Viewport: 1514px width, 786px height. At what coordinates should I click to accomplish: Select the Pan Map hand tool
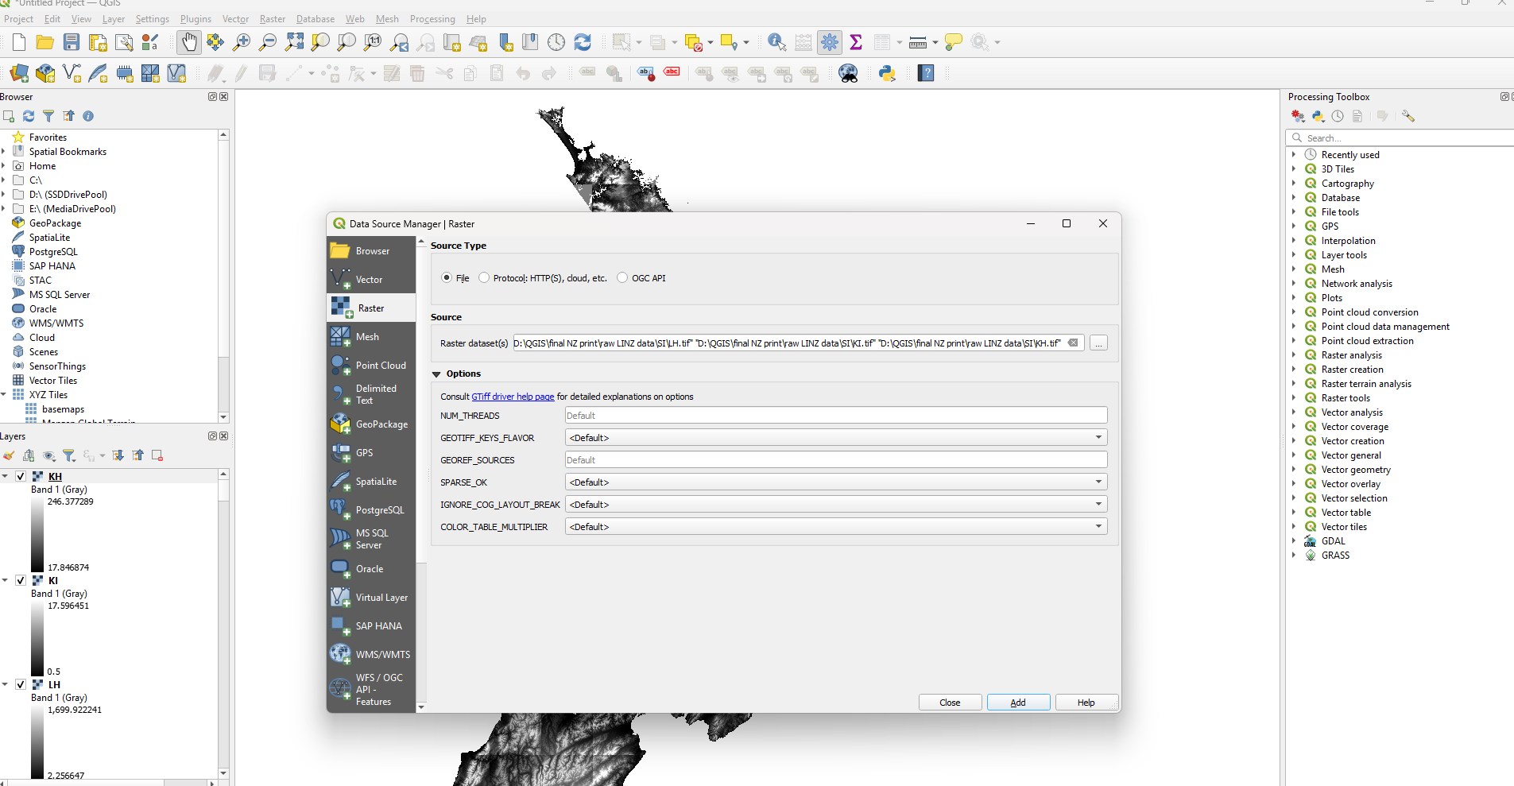pyautogui.click(x=189, y=42)
